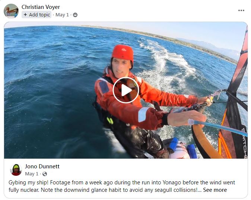The image size is (251, 200).
Task: Expand the caption with See more
Action: [x=215, y=190]
